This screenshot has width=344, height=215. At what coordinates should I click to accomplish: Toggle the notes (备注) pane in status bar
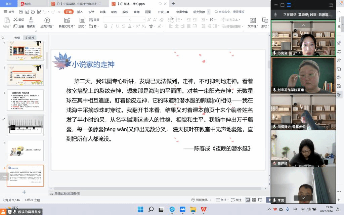(x=221, y=200)
